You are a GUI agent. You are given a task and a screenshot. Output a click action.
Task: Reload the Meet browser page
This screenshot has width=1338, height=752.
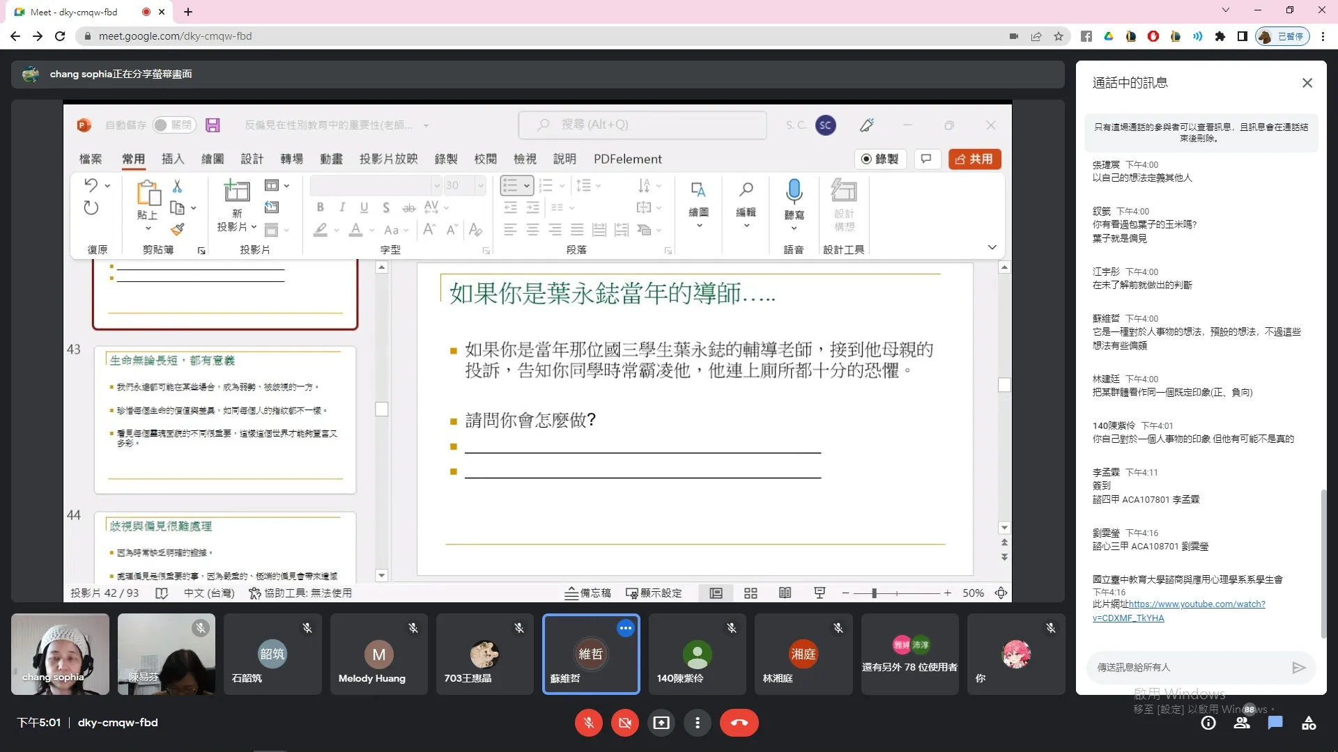tap(60, 36)
